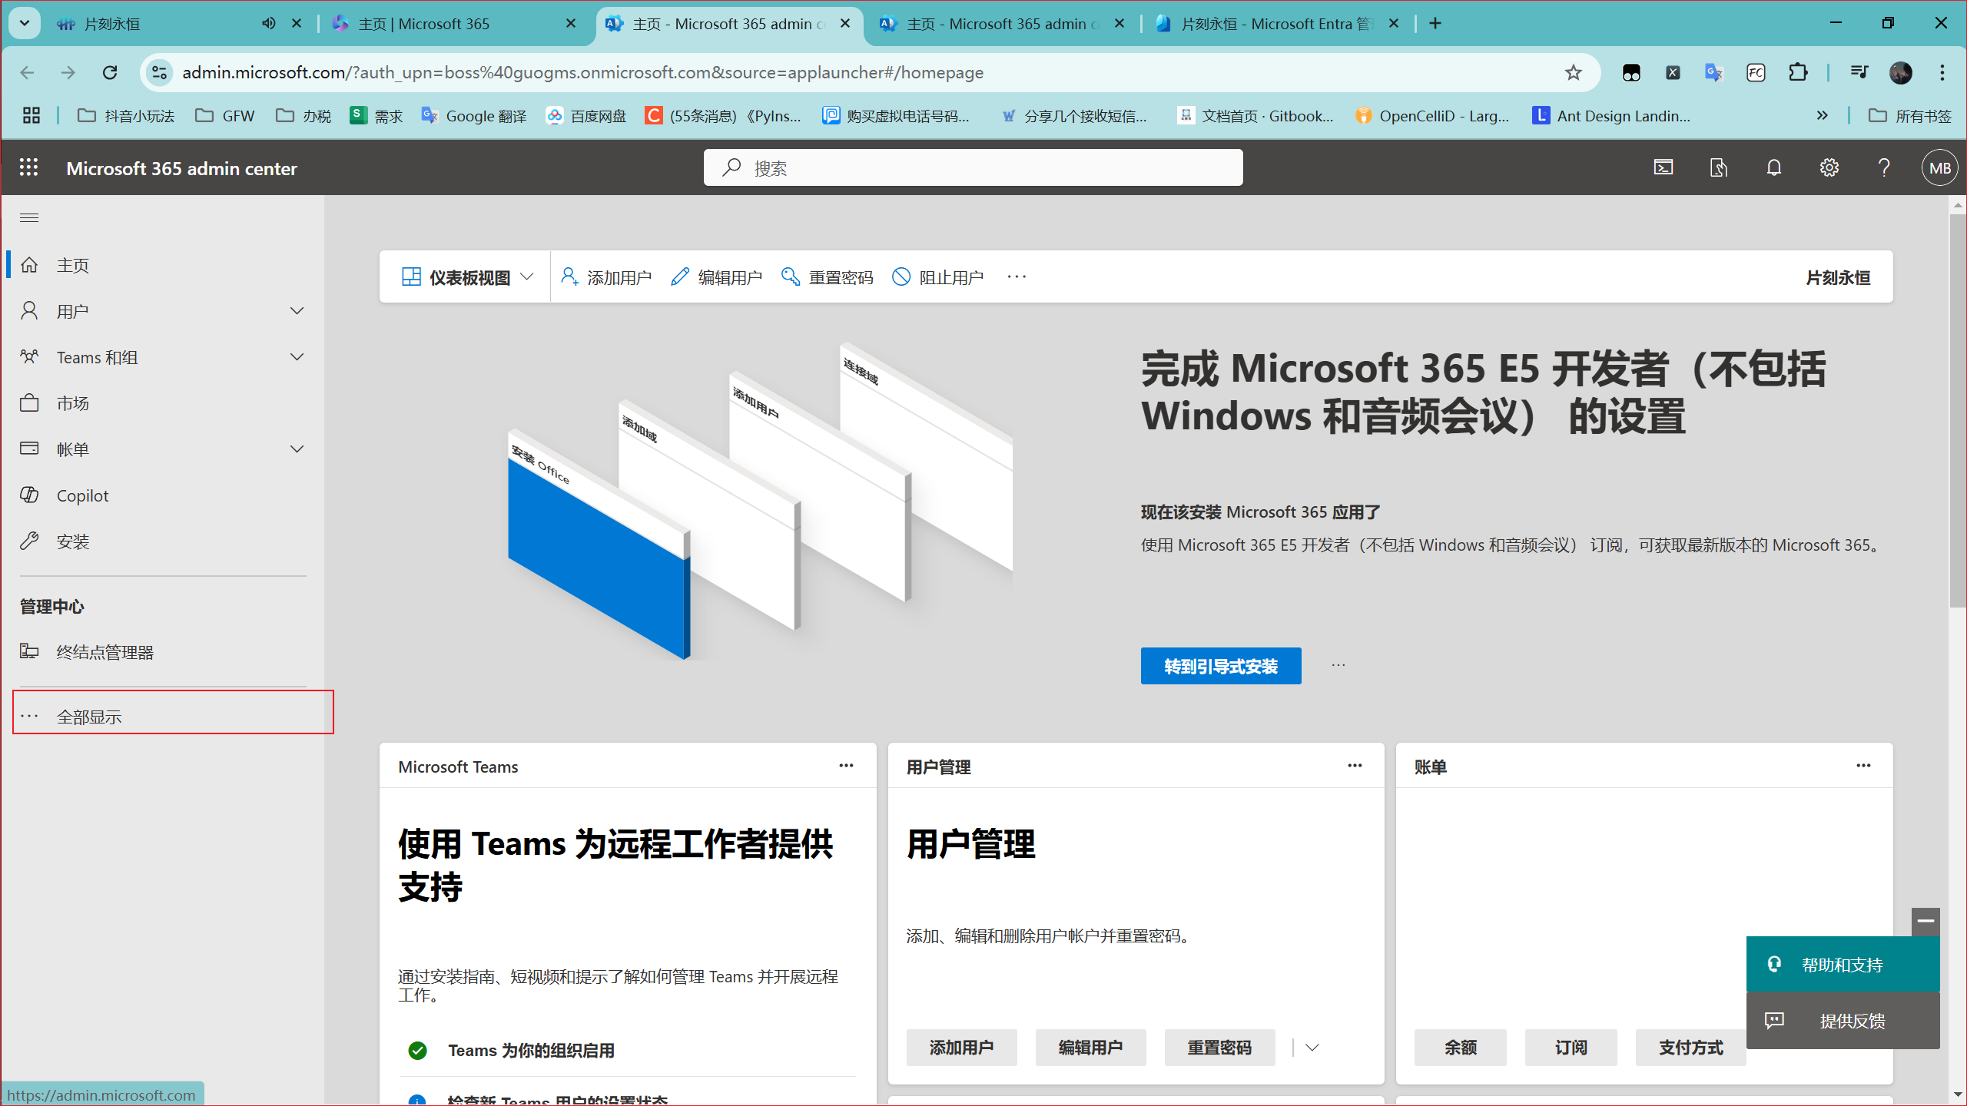Click the page vertical scrollbar

coord(1957,410)
